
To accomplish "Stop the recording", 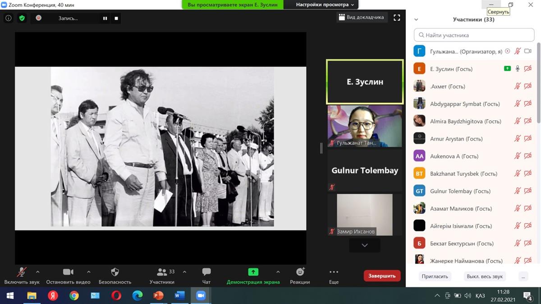I will point(116,18).
